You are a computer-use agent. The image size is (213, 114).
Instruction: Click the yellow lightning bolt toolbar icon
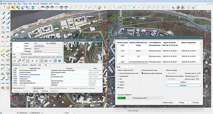coord(104,8)
